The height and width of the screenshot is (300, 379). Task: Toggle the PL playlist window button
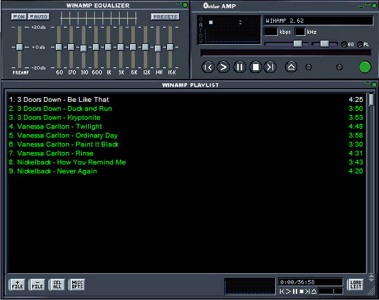tap(363, 45)
